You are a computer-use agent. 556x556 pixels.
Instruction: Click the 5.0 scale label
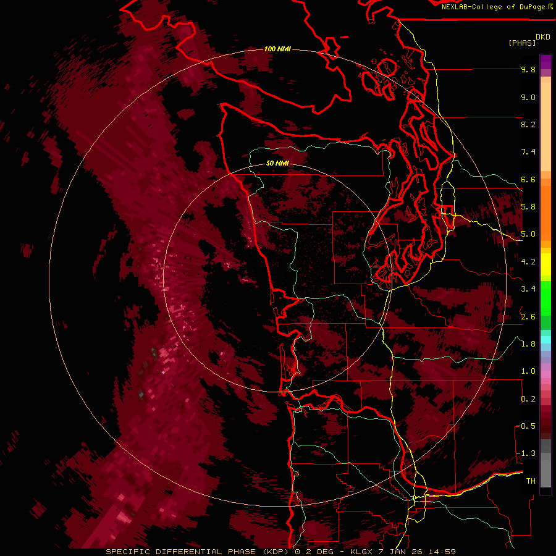coord(528,234)
